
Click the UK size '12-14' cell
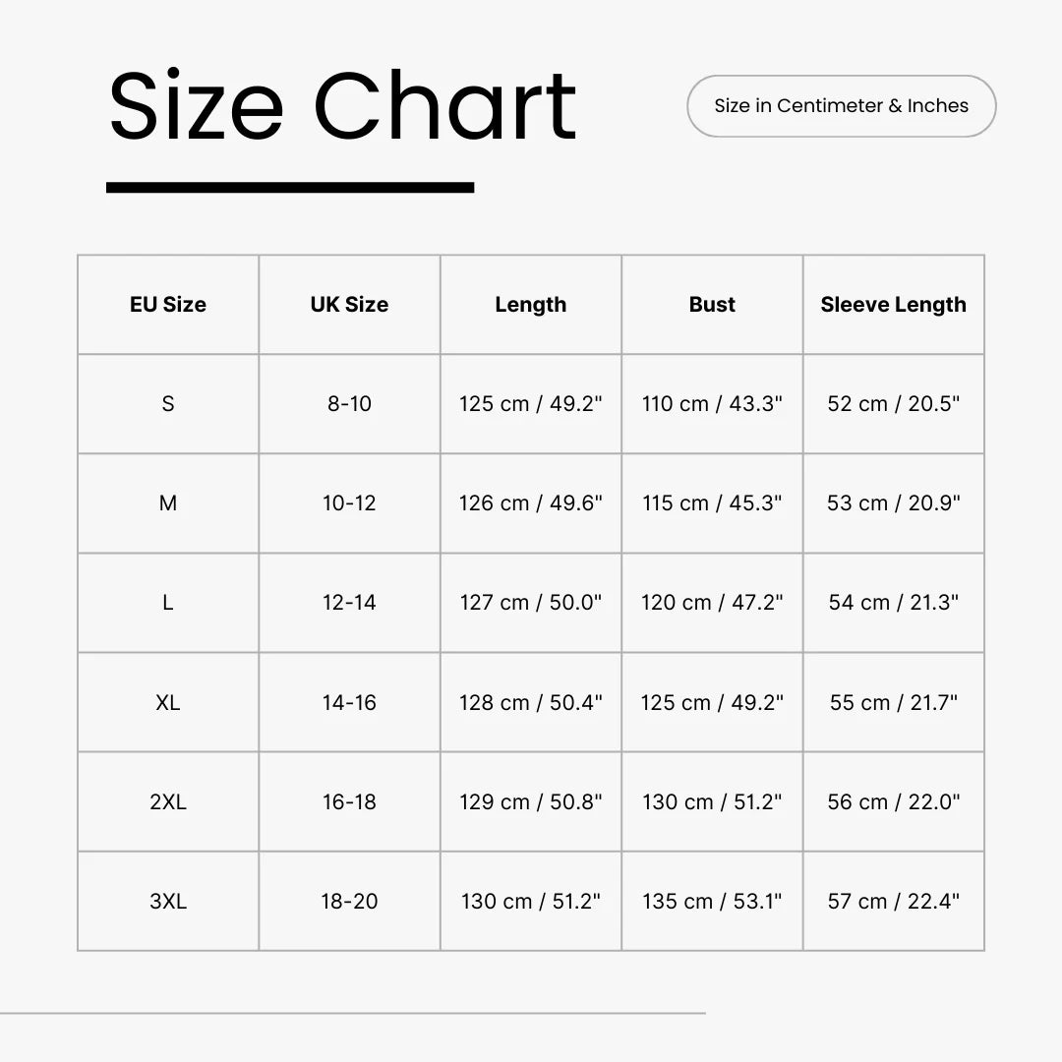point(349,603)
